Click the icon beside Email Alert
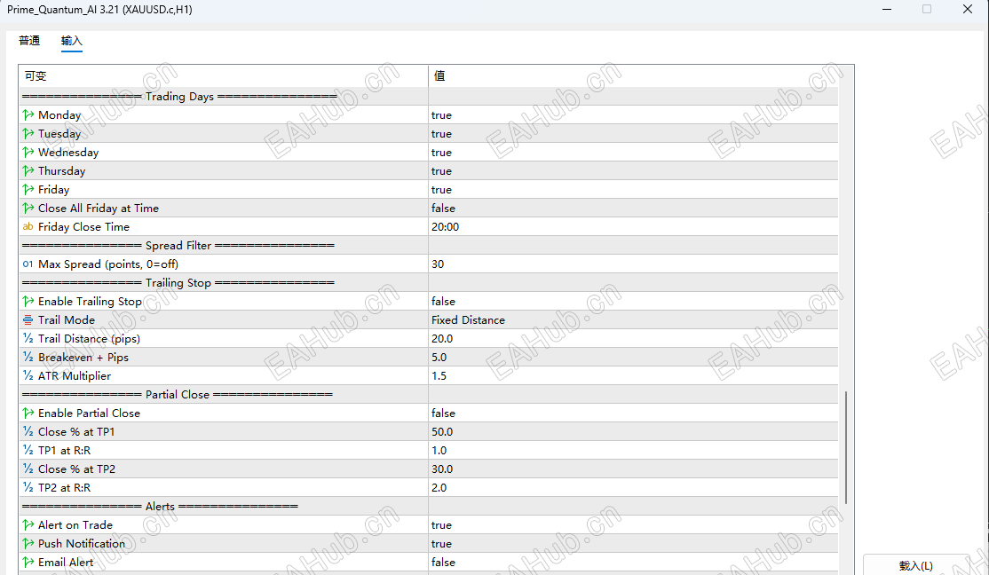 click(x=28, y=562)
